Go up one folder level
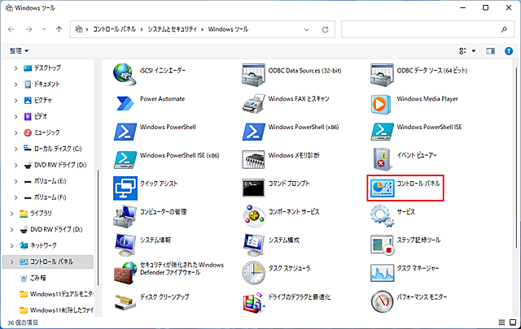This screenshot has height=329, width=521. pyautogui.click(x=59, y=29)
